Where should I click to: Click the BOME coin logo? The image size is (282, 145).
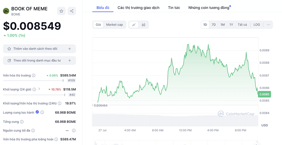[x=6, y=11]
